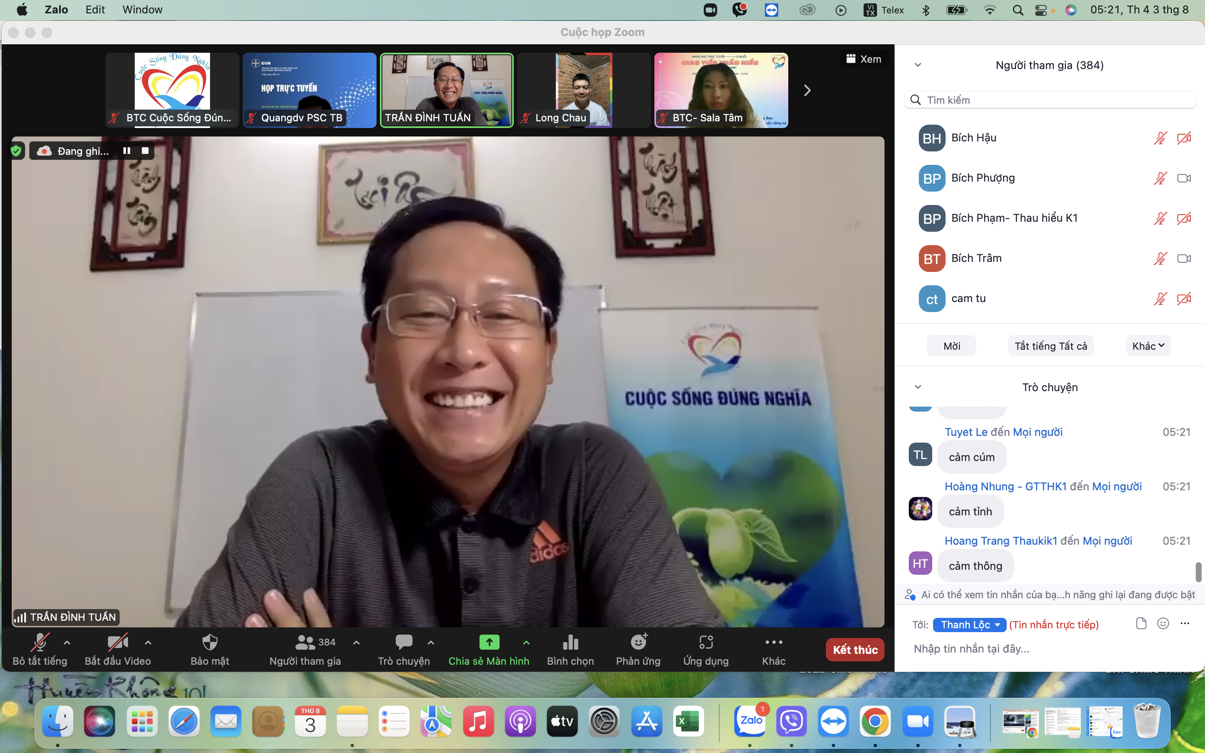This screenshot has width=1205, height=753.
Task: Open the Apple menu
Action: tap(22, 10)
